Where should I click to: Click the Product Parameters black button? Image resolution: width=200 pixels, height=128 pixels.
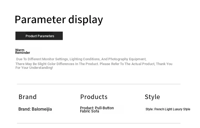(x=39, y=36)
